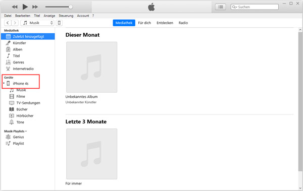The width and height of the screenshot is (303, 191).
Task: Open the Playlist entry in the sidebar
Action: [x=18, y=143]
